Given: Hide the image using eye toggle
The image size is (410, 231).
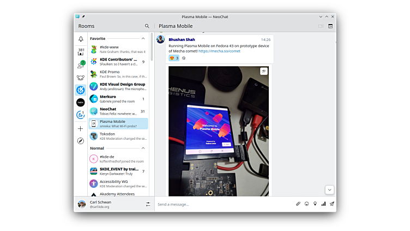Looking at the screenshot, I should coord(264,72).
